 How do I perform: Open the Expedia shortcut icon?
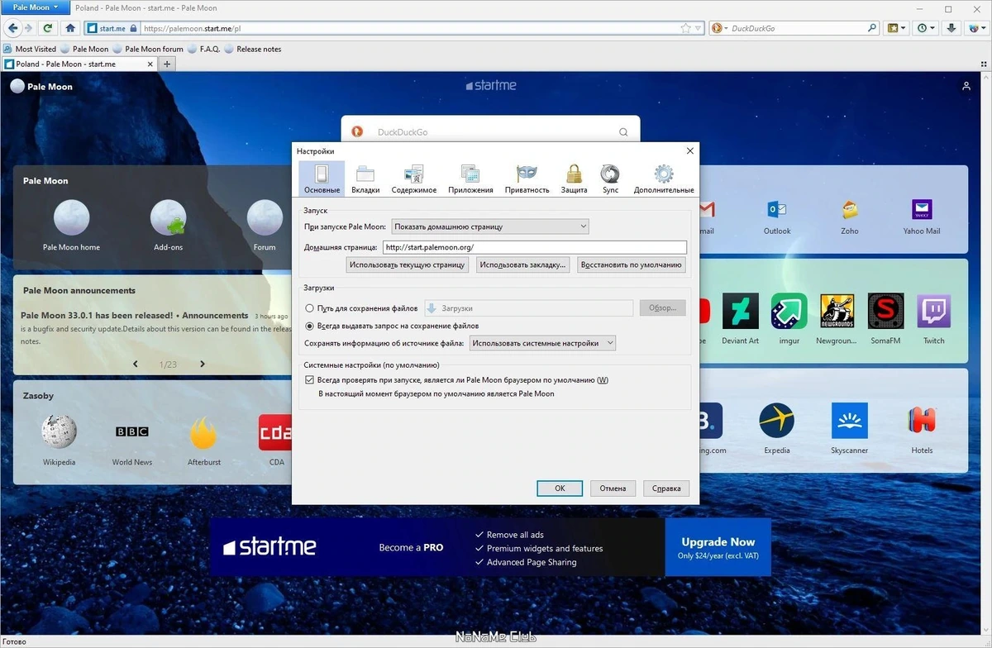pyautogui.click(x=777, y=421)
